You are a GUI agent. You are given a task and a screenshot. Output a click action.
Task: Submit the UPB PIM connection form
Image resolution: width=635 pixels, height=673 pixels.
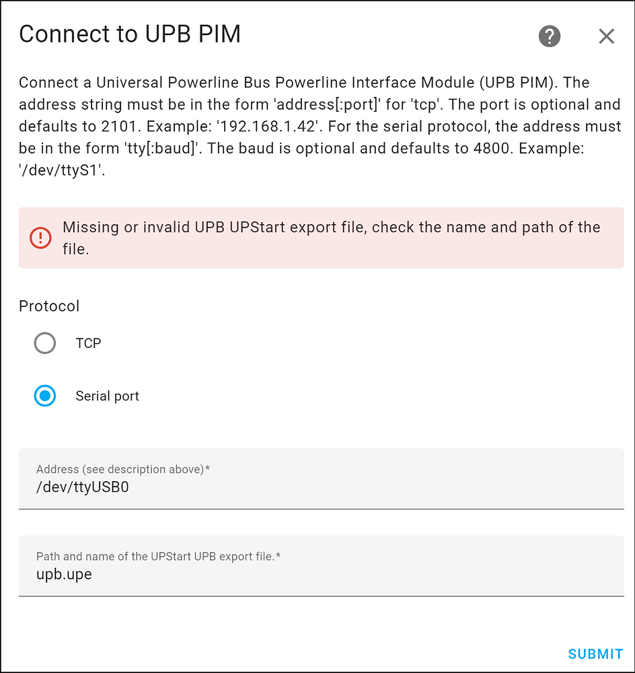point(595,653)
